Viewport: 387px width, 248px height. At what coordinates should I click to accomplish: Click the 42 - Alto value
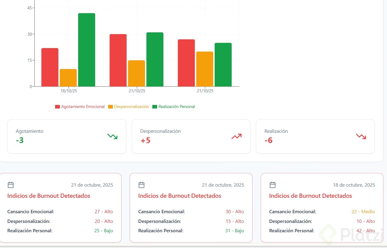click(365, 231)
